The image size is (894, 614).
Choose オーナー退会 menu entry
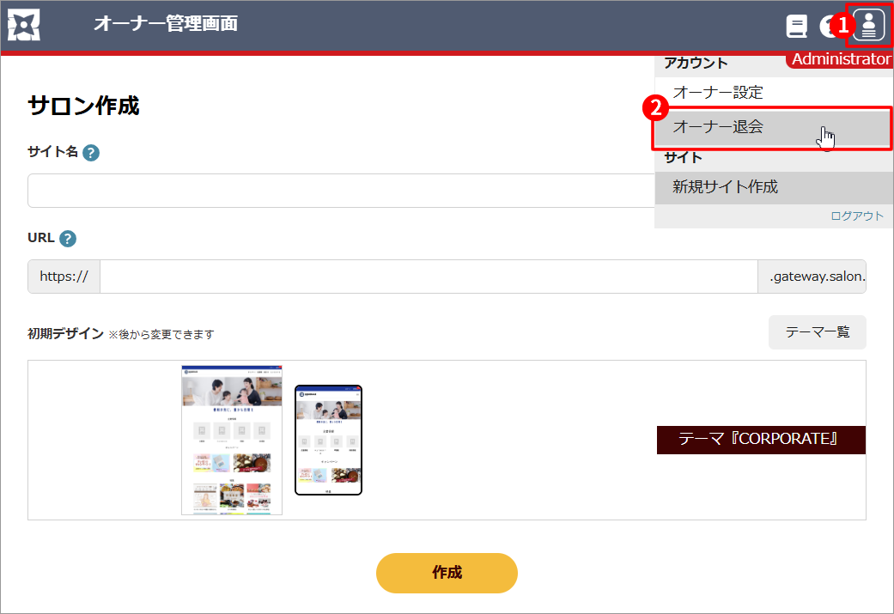[718, 127]
